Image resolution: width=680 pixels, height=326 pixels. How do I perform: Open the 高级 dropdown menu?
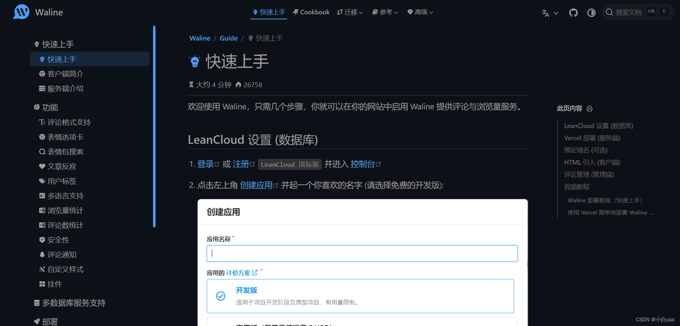coord(420,12)
